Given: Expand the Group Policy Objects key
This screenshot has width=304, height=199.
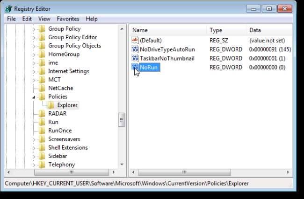Looking at the screenshot, I should 34,46.
